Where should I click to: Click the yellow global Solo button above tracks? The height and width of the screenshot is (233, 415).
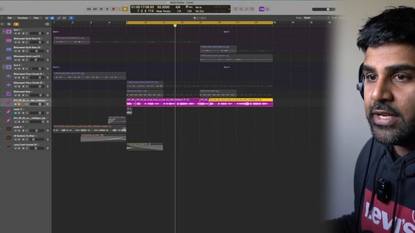[x=16, y=24]
